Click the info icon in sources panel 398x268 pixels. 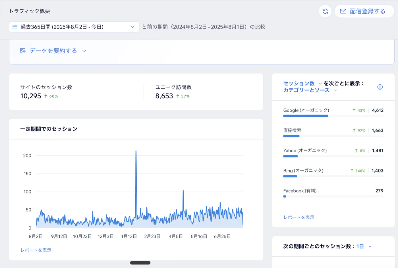tap(380, 87)
